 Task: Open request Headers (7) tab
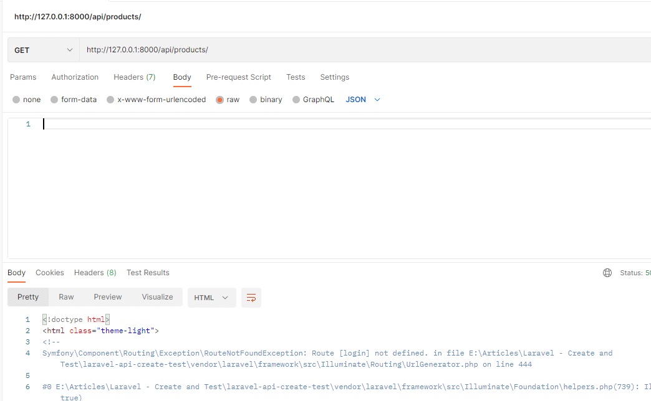pyautogui.click(x=134, y=77)
